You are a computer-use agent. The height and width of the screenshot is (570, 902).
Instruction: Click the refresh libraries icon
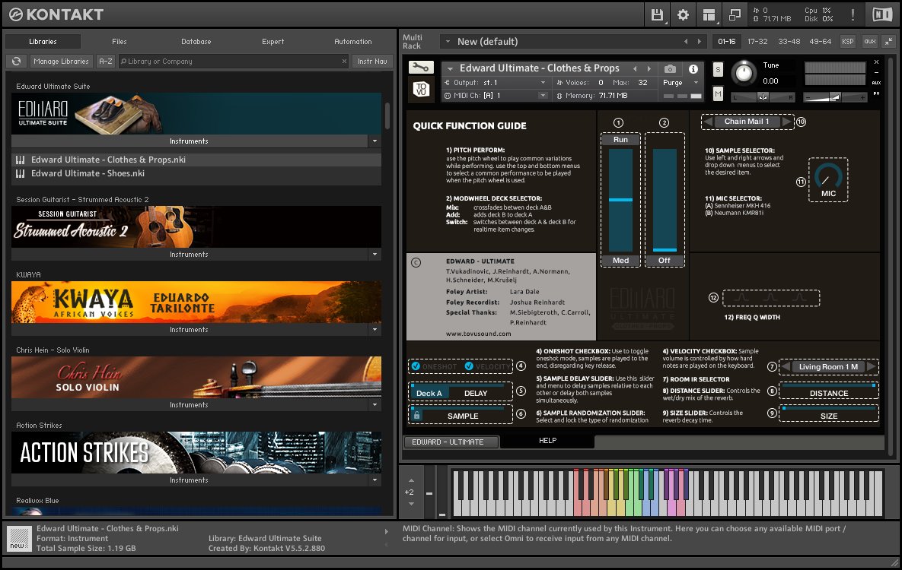tap(16, 62)
